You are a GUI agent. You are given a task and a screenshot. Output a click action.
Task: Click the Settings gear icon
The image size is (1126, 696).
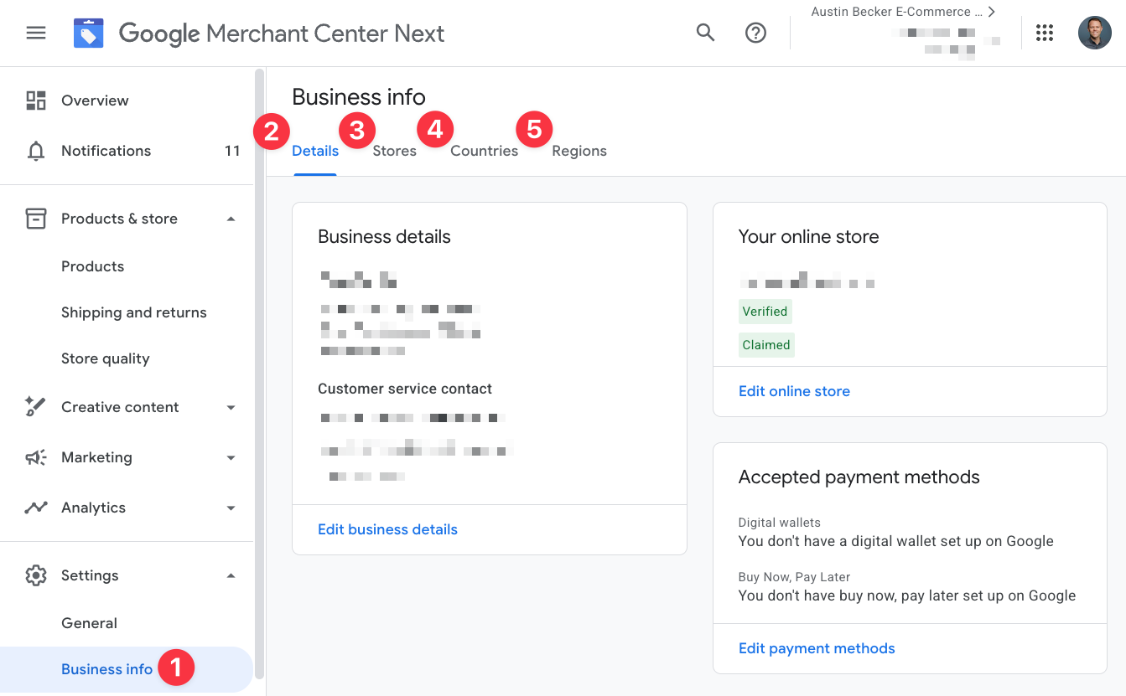click(x=36, y=575)
